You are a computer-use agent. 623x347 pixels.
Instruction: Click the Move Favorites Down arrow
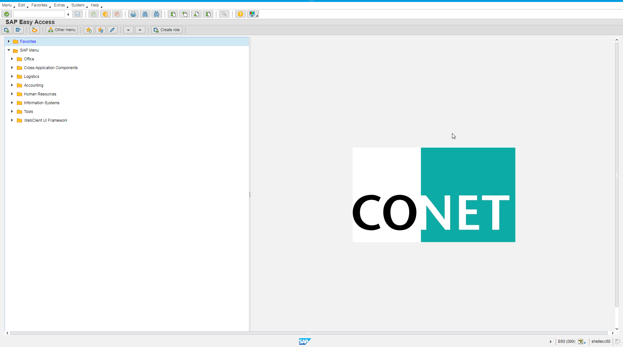[128, 30]
